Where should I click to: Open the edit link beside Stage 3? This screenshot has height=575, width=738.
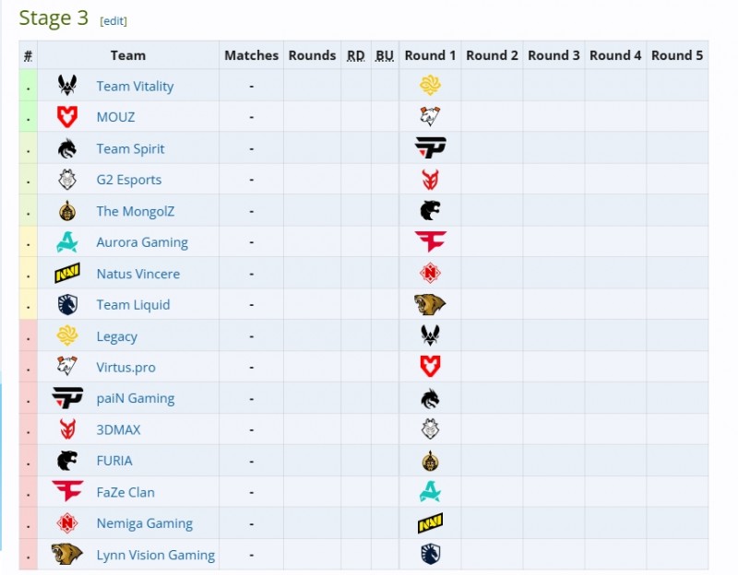[x=113, y=21]
